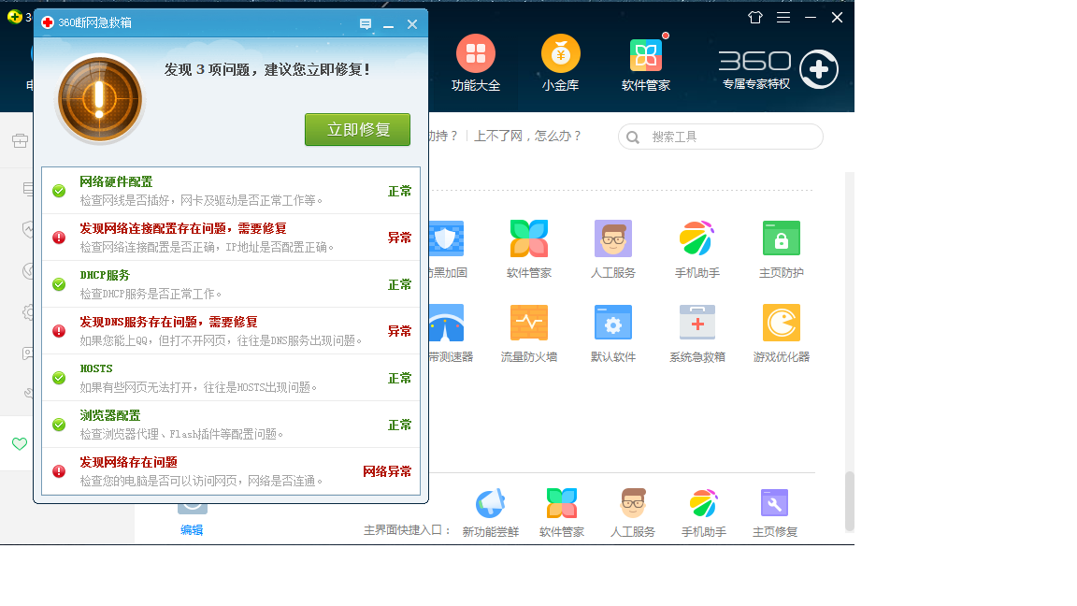Open 主页防护 lock tool
This screenshot has height=606, width=1077.
(x=782, y=250)
